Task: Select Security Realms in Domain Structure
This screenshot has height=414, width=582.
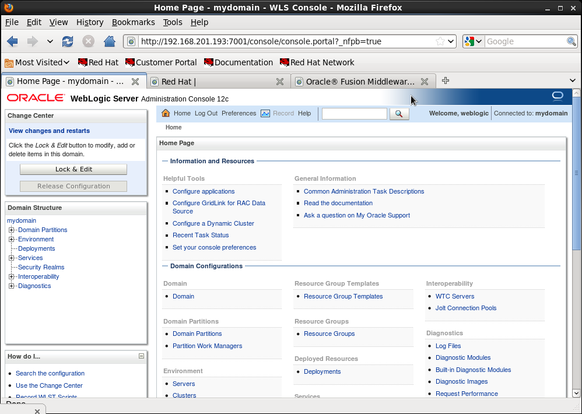Action: (41, 267)
